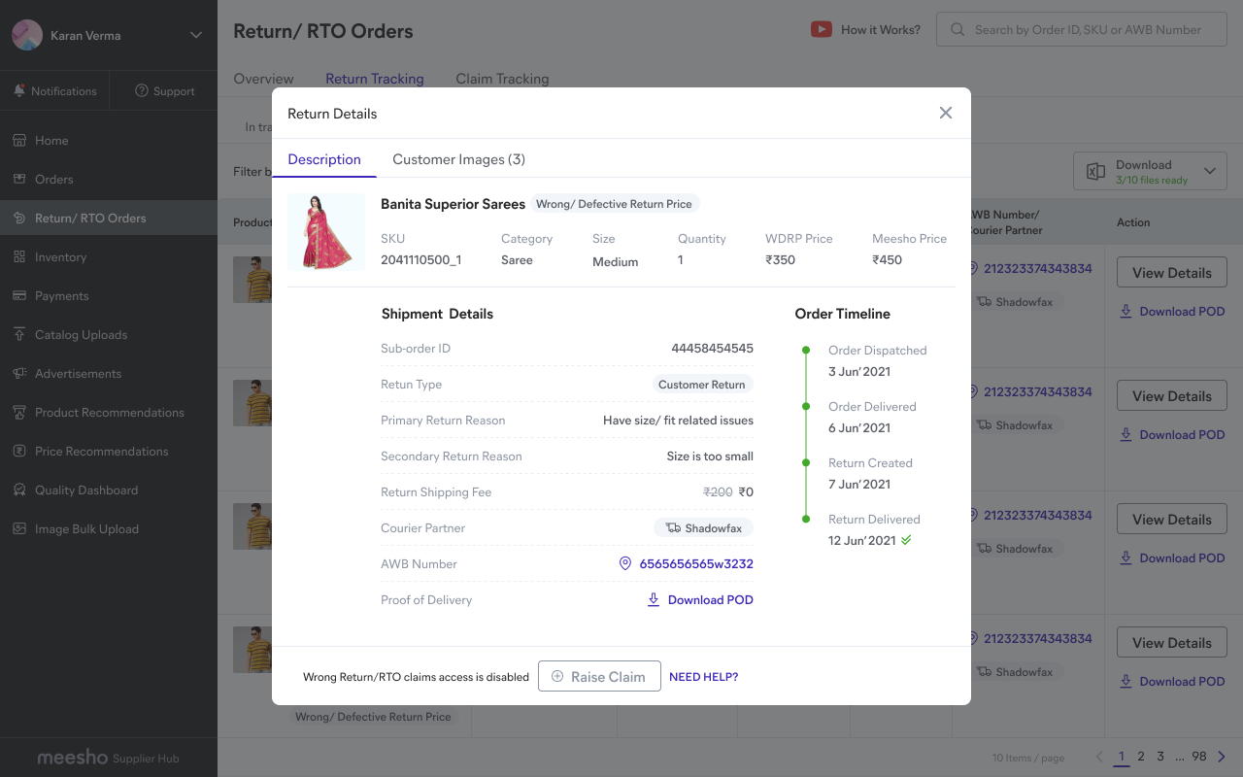Viewport: 1243px width, 777px height.
Task: Click the Banita Superior Sarees product title
Action: click(x=453, y=204)
